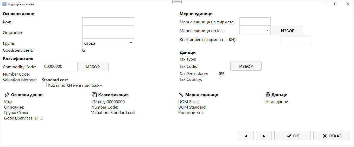This screenshot has width=354, height=147.
Task: Click the ruler icon beside Мерни единици
Action: pyautogui.click(x=181, y=95)
